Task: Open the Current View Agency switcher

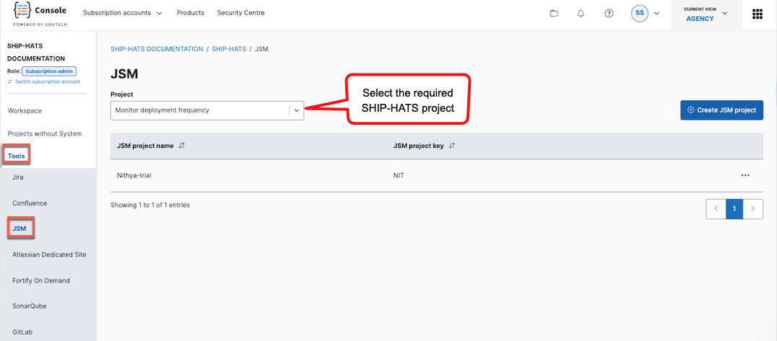Action: coord(707,14)
